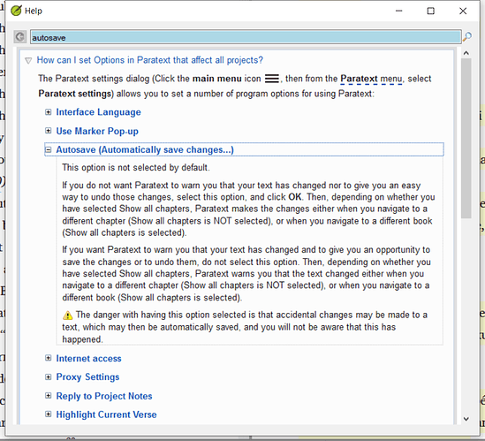Expand the Interface Language section
The width and height of the screenshot is (485, 441).
(x=49, y=112)
